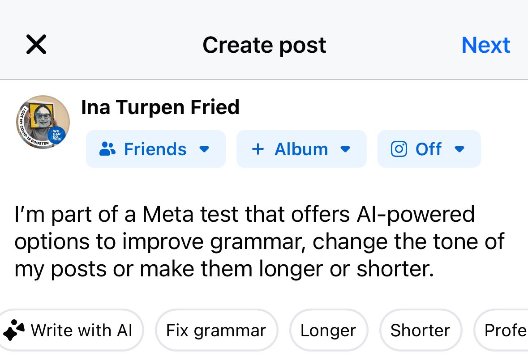Enable the Fix grammar AI option
Viewport: 528px width, 360px height.
coord(216,330)
